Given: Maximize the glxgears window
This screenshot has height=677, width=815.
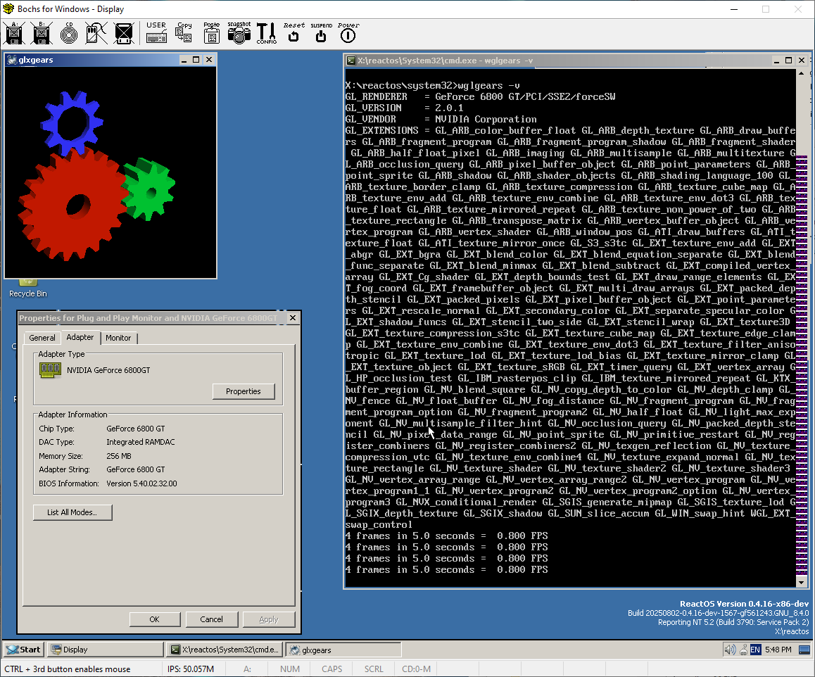Looking at the screenshot, I should click(x=196, y=60).
